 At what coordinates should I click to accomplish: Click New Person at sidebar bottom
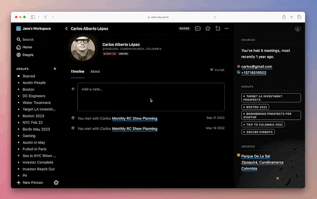coord(32,183)
